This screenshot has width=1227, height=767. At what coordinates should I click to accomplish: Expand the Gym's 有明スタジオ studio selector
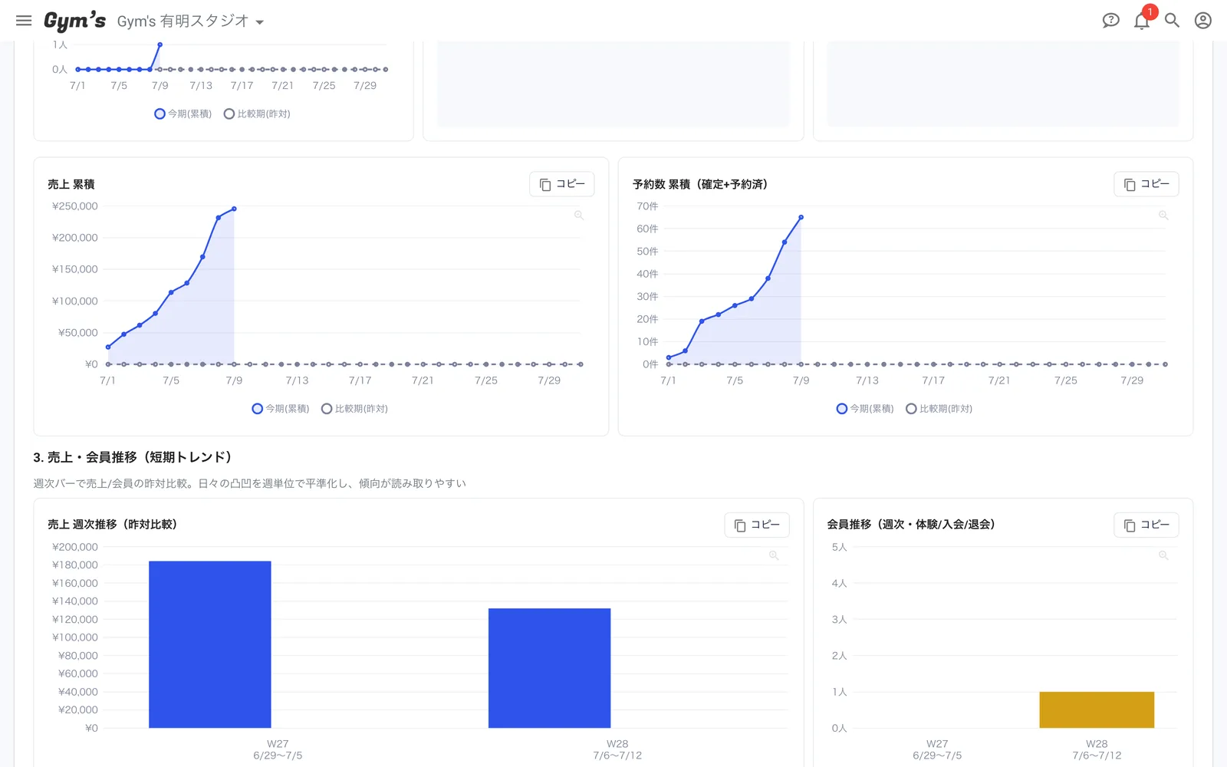click(190, 21)
